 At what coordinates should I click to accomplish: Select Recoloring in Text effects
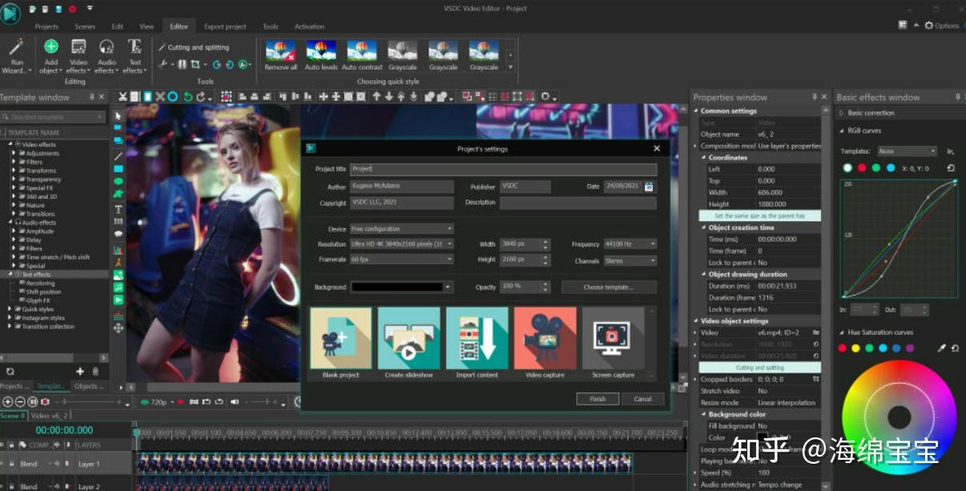[41, 284]
